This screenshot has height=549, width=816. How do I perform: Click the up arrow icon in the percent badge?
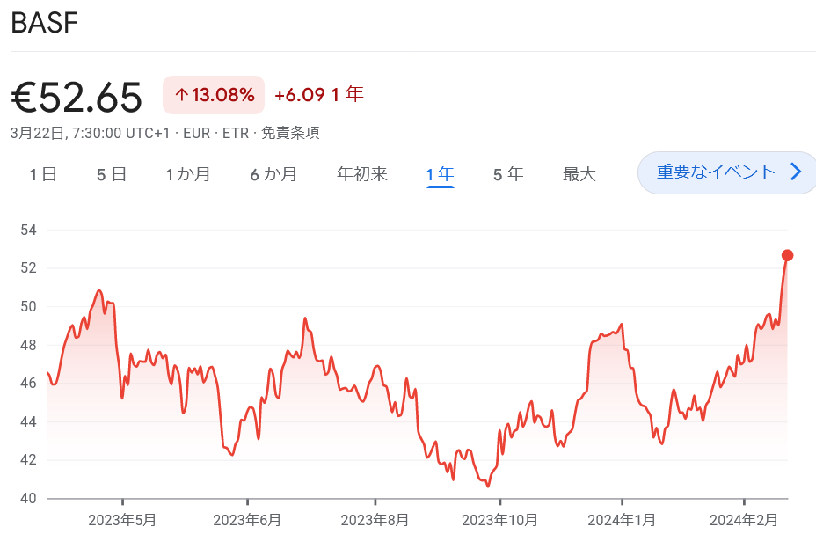click(181, 95)
